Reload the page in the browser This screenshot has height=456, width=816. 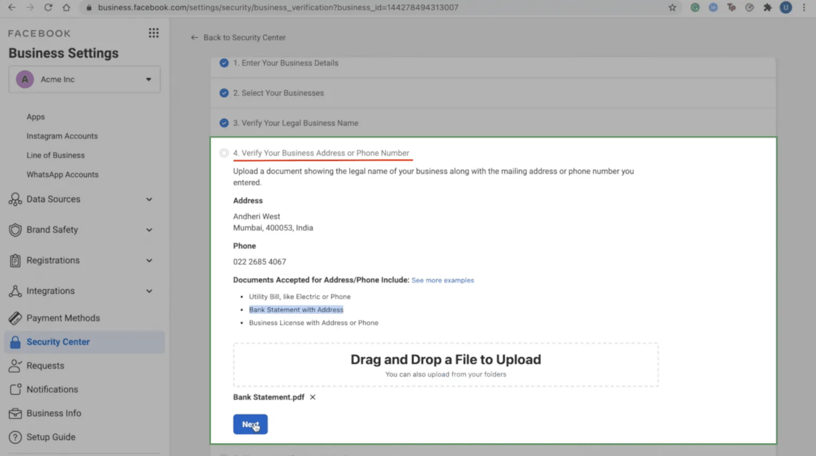coord(48,7)
